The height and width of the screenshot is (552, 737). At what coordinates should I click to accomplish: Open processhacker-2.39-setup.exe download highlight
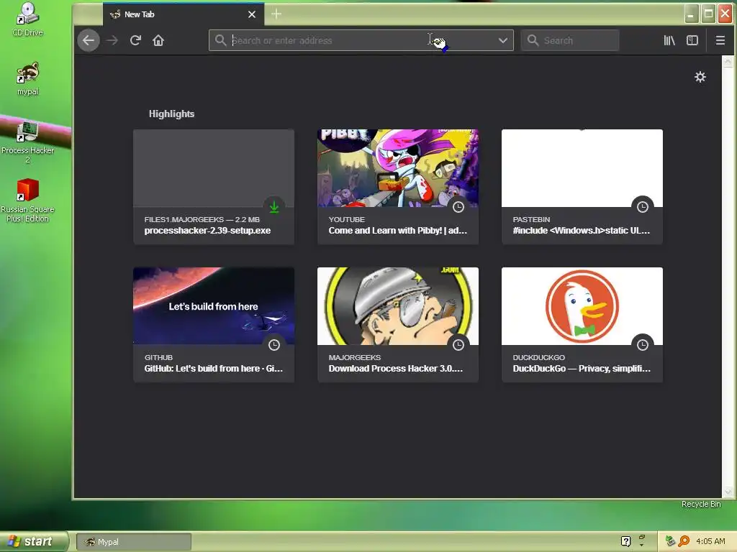[214, 187]
